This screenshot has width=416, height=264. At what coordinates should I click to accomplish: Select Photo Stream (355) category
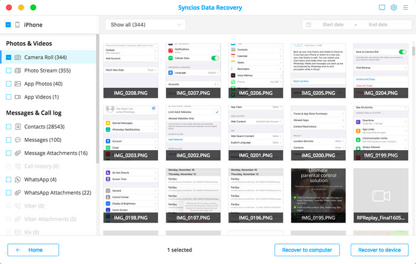[x=48, y=71]
